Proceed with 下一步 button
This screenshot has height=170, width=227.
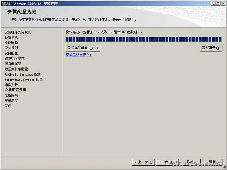(x=167, y=162)
